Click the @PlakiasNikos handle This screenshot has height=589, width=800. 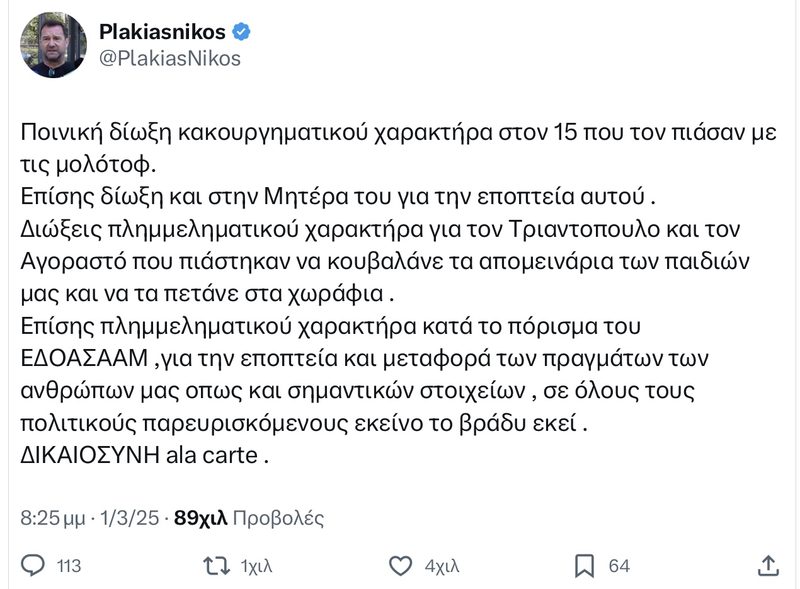pyautogui.click(x=170, y=59)
